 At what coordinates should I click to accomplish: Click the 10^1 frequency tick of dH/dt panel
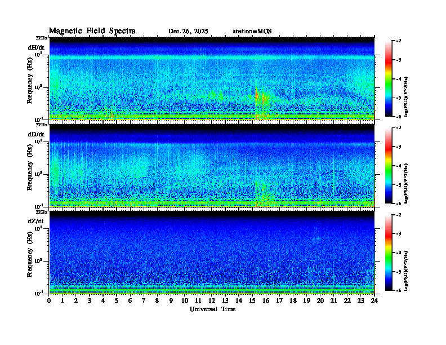pyautogui.click(x=38, y=54)
